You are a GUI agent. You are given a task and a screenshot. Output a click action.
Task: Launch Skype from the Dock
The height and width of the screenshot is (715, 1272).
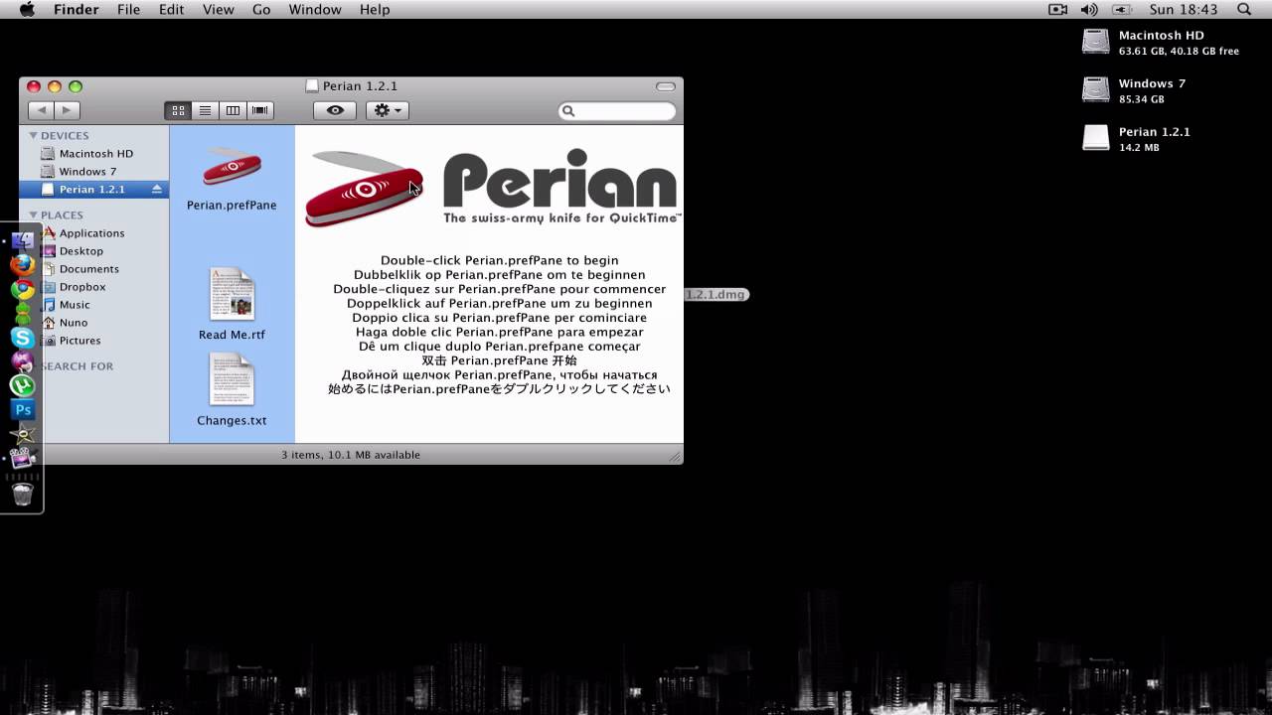click(x=23, y=338)
